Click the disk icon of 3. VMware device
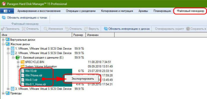Viewport: 207px width, 99px height. 12,89
